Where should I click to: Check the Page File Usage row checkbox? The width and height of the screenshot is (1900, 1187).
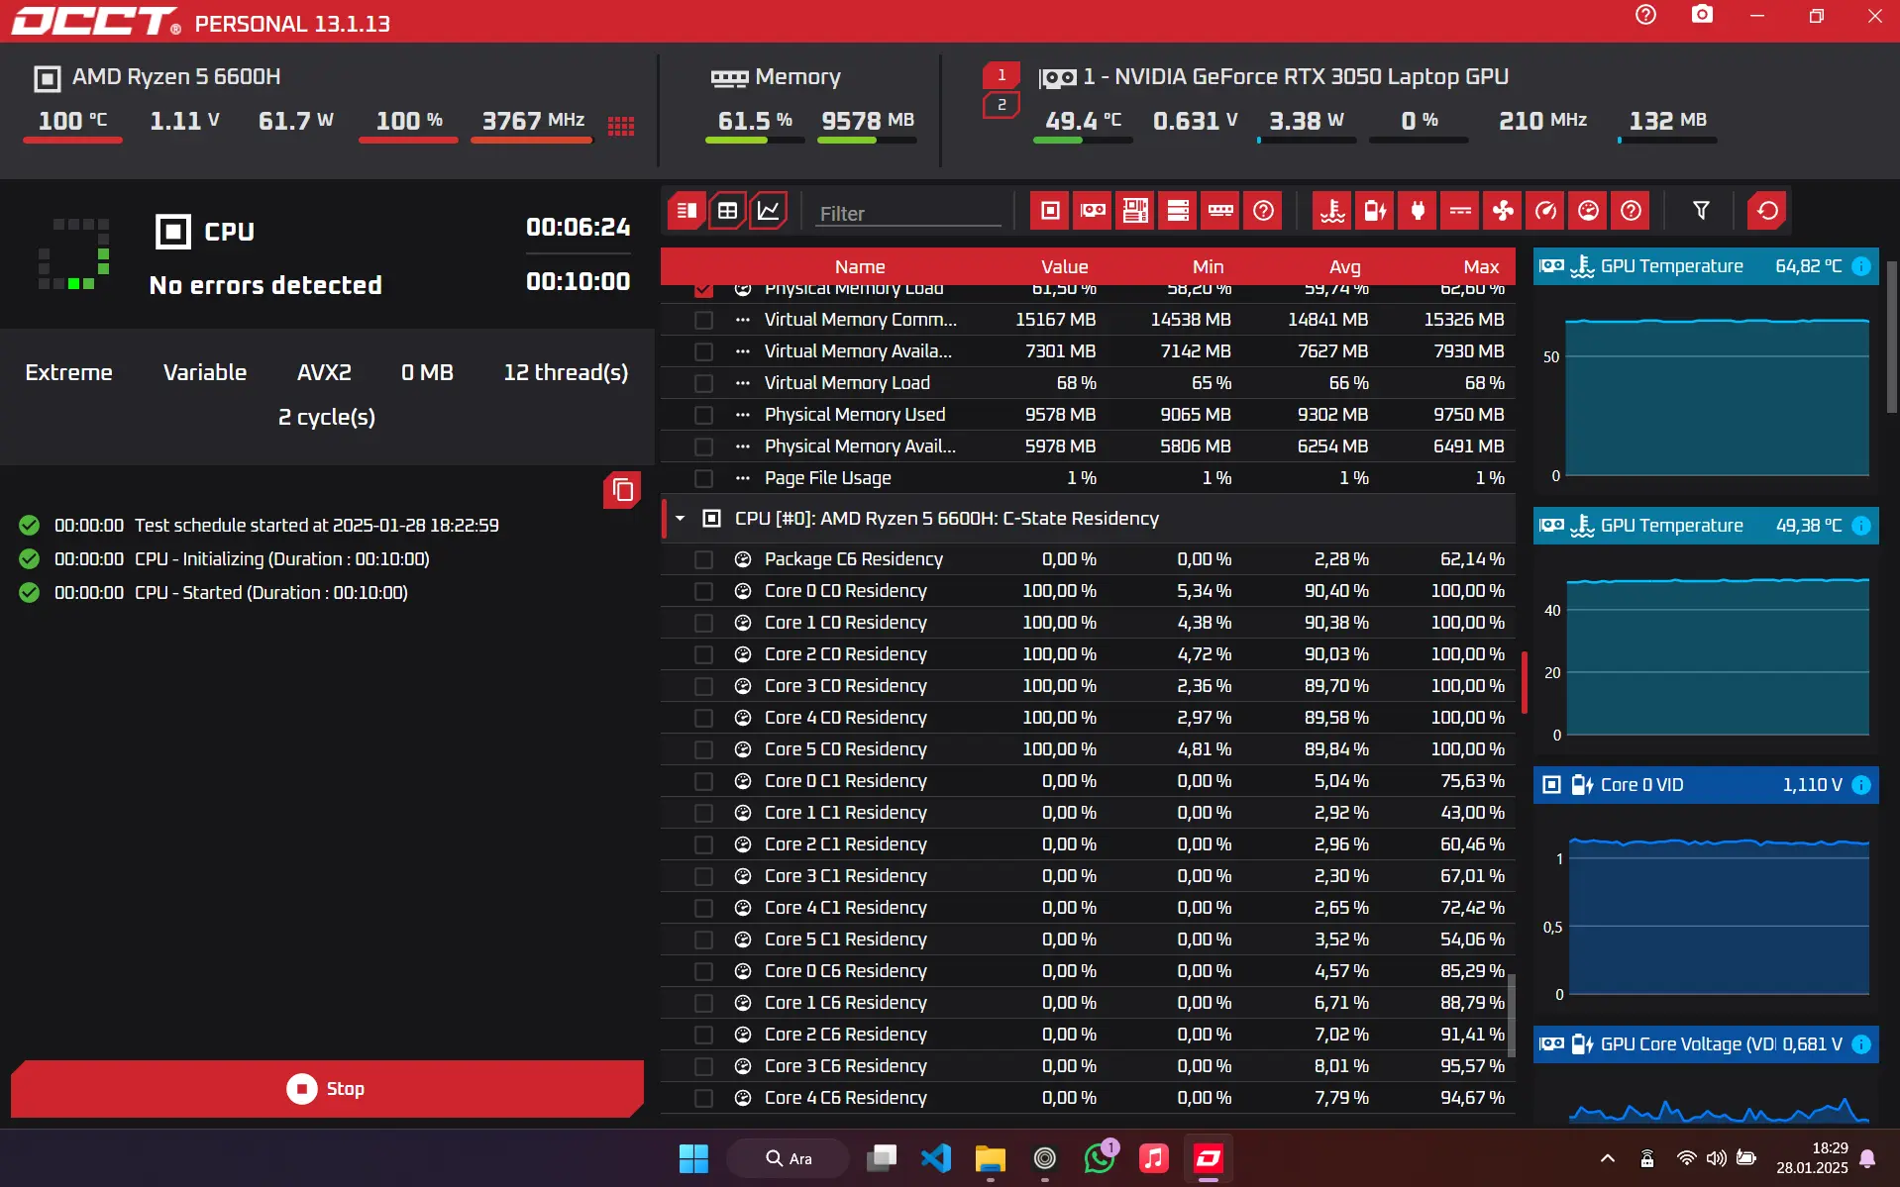(703, 478)
